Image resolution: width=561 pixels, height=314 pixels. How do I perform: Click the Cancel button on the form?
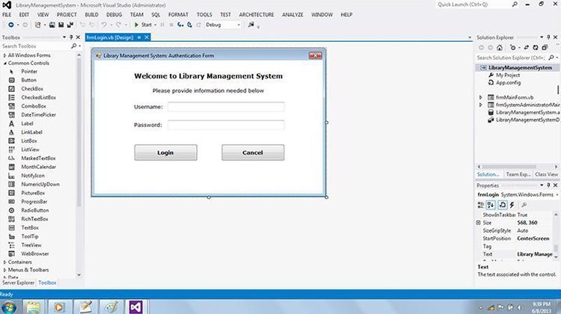point(253,153)
